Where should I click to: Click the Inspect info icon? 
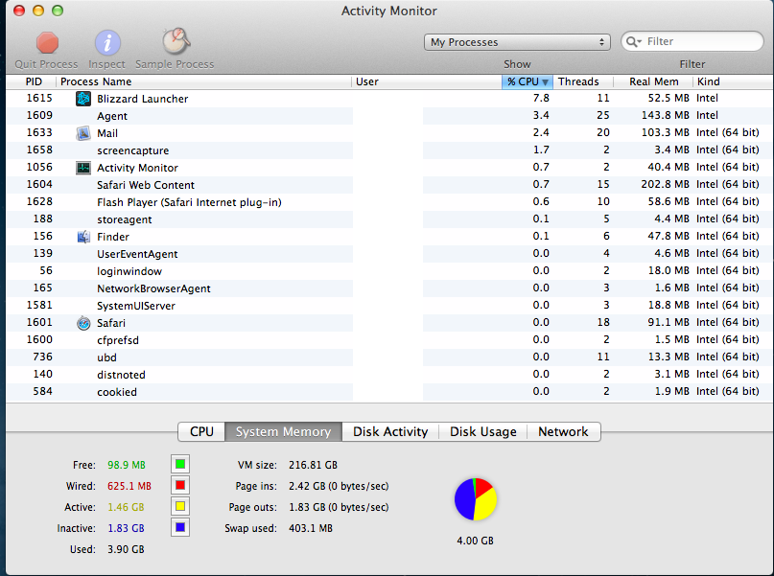(x=107, y=43)
